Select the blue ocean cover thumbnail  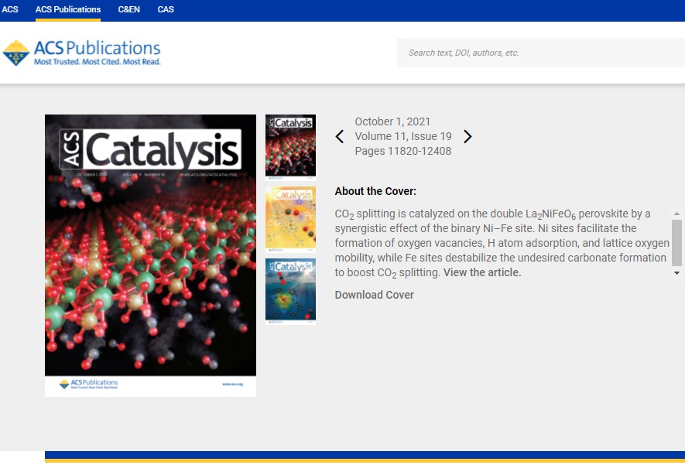pyautogui.click(x=290, y=291)
